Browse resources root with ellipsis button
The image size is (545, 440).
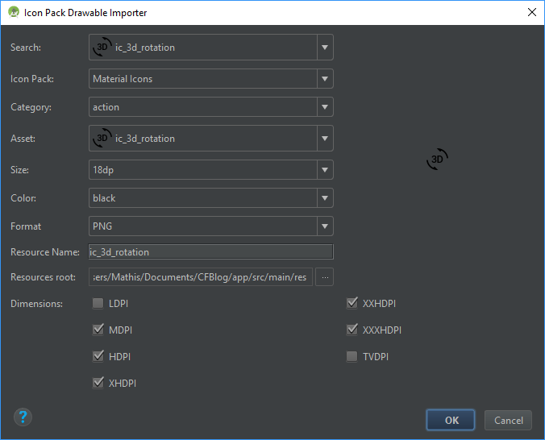coord(325,277)
